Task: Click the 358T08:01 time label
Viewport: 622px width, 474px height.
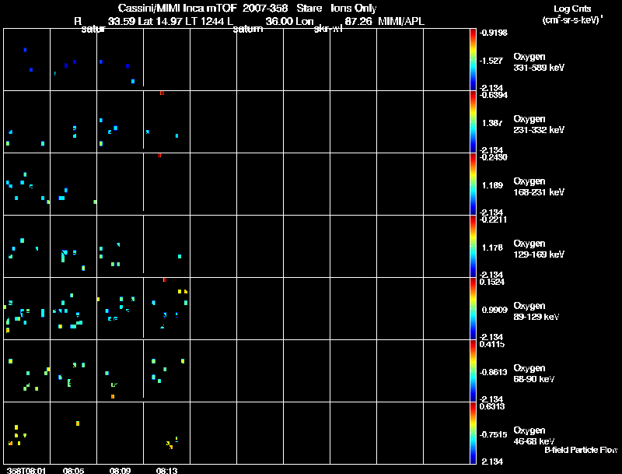Action: coord(26,471)
